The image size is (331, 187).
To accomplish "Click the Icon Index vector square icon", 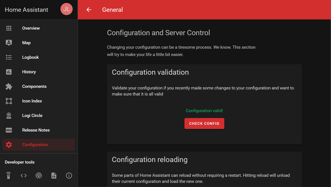I will 9,101.
